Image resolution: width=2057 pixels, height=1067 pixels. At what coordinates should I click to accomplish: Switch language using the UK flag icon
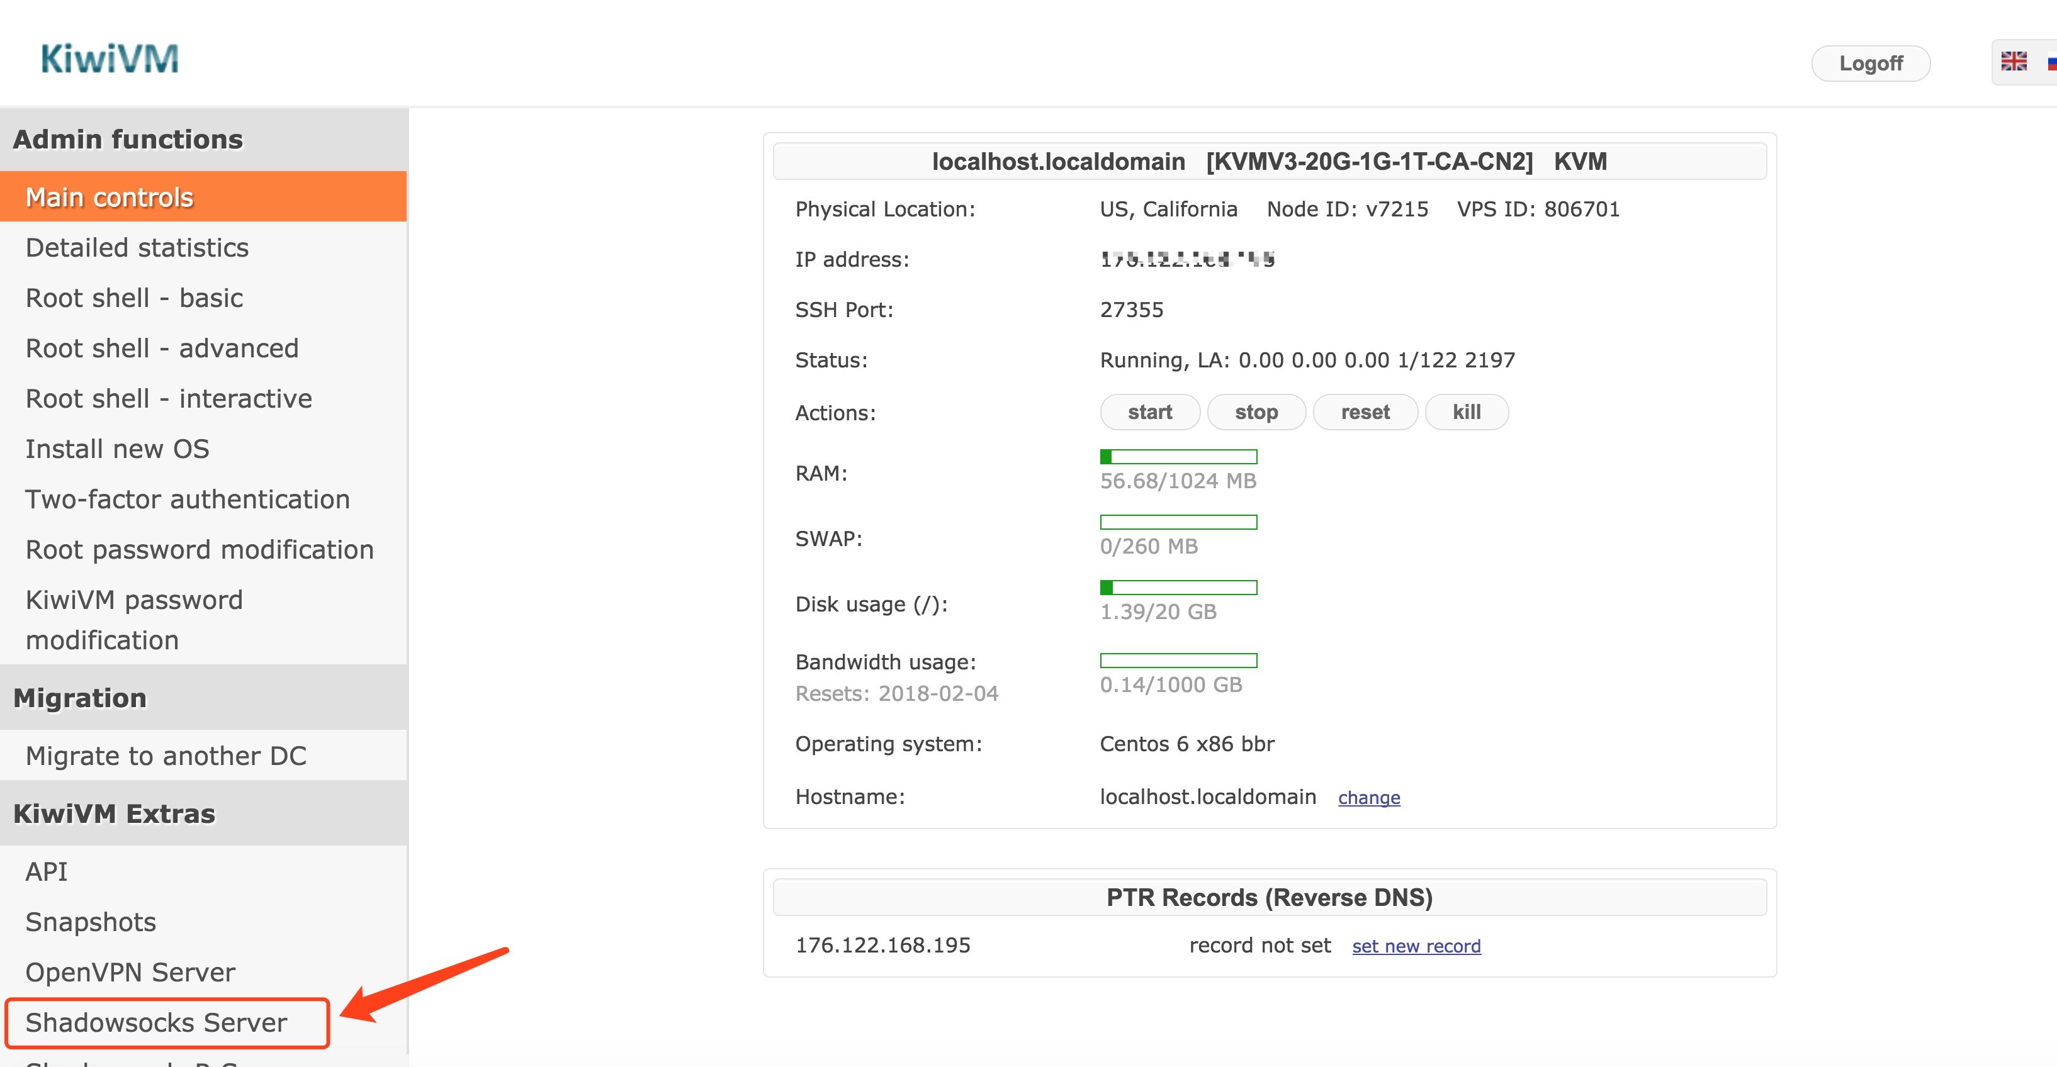[2012, 62]
